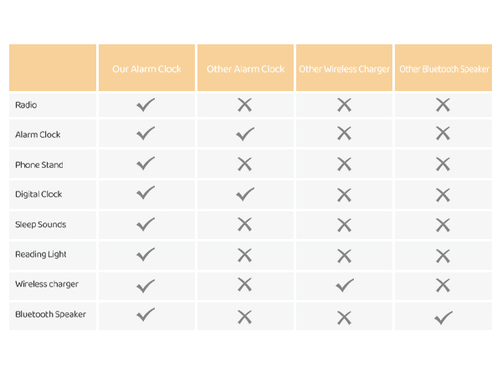Screen dimensions: 502x376
Task: Click the Phone Stand row label
Action: point(38,165)
